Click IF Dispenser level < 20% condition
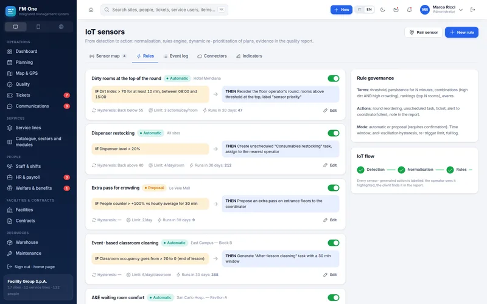 (x=150, y=149)
